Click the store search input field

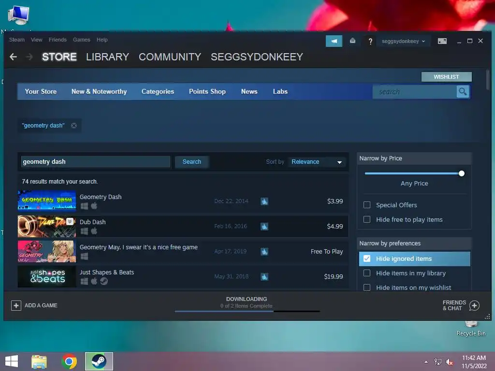tap(414, 92)
